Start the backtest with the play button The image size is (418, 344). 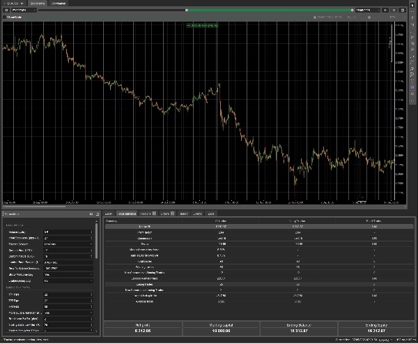click(385, 10)
